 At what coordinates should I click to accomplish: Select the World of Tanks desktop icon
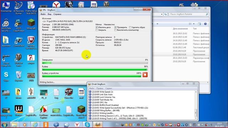[x=19, y=60]
